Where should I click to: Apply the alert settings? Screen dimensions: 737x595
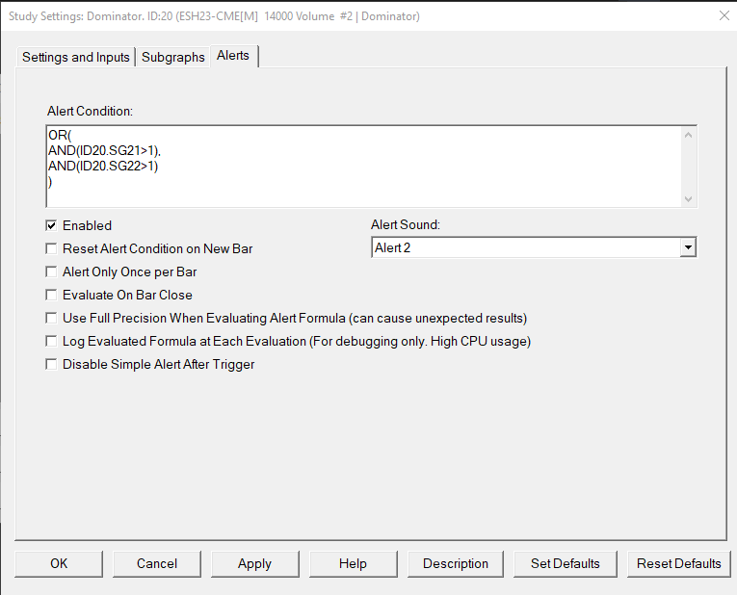(254, 563)
